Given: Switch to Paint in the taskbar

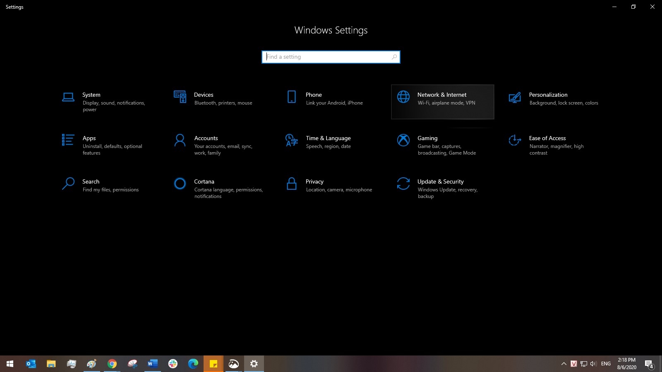Looking at the screenshot, I should (x=91, y=364).
